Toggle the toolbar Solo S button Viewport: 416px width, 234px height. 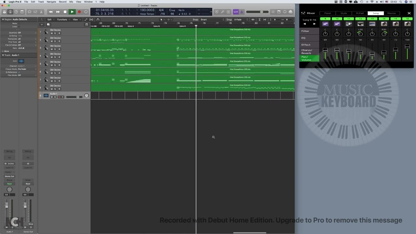228,12
